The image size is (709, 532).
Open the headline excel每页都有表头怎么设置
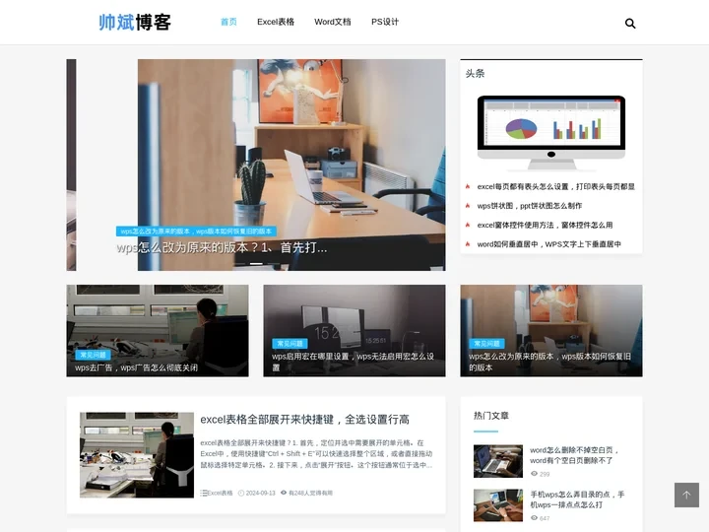[x=555, y=186]
